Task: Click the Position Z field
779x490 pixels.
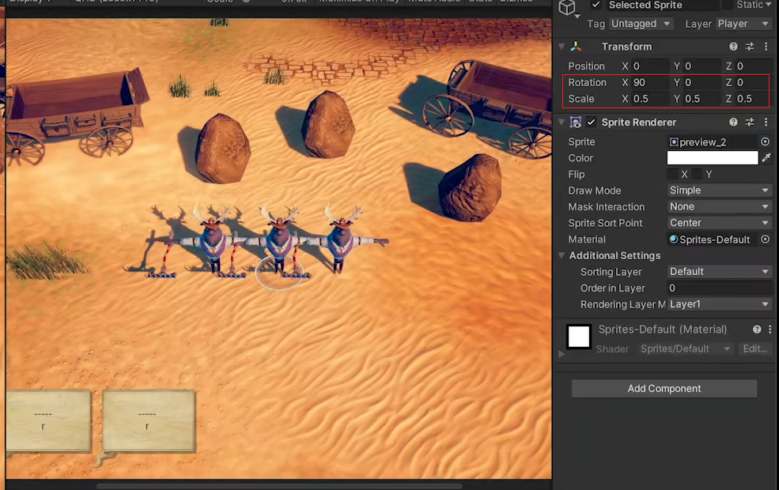Action: 754,66
